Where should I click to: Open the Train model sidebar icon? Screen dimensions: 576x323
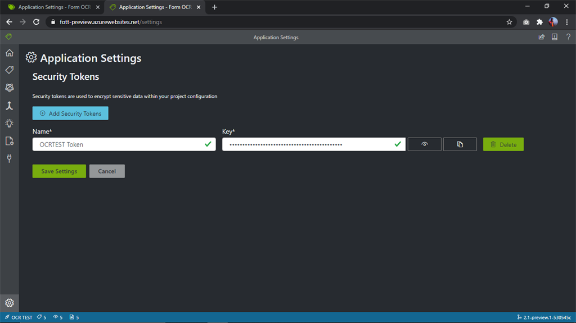[x=9, y=88]
